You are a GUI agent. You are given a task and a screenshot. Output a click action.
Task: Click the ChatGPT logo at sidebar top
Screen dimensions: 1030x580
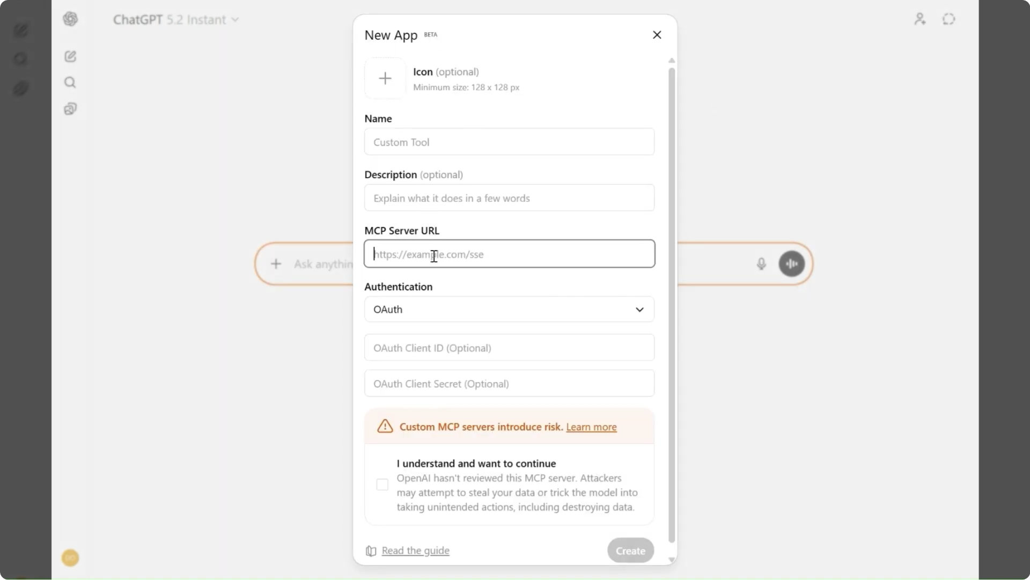[x=70, y=19]
